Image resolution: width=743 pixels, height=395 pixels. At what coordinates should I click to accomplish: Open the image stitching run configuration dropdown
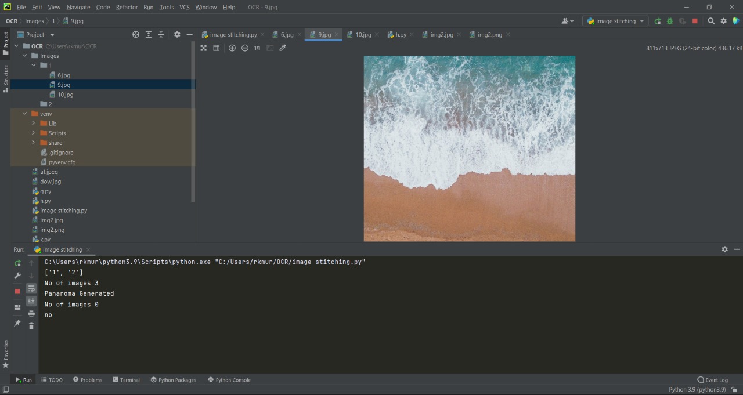click(616, 21)
